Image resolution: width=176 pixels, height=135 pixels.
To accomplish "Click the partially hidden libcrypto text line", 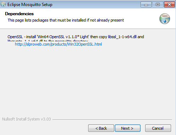I will click(x=48, y=41).
